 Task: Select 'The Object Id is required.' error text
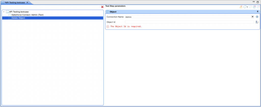click(x=126, y=27)
